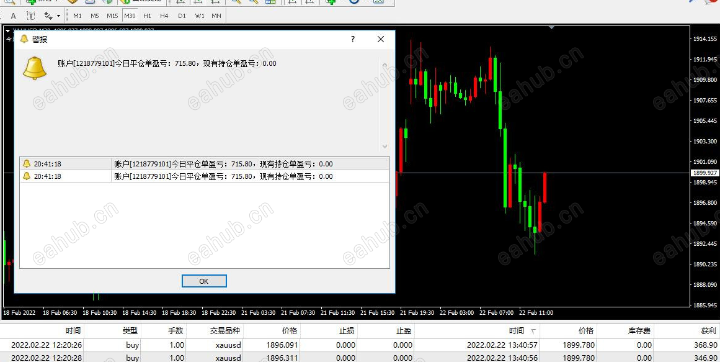Click the help '?' button in 警报 dialog

(353, 40)
